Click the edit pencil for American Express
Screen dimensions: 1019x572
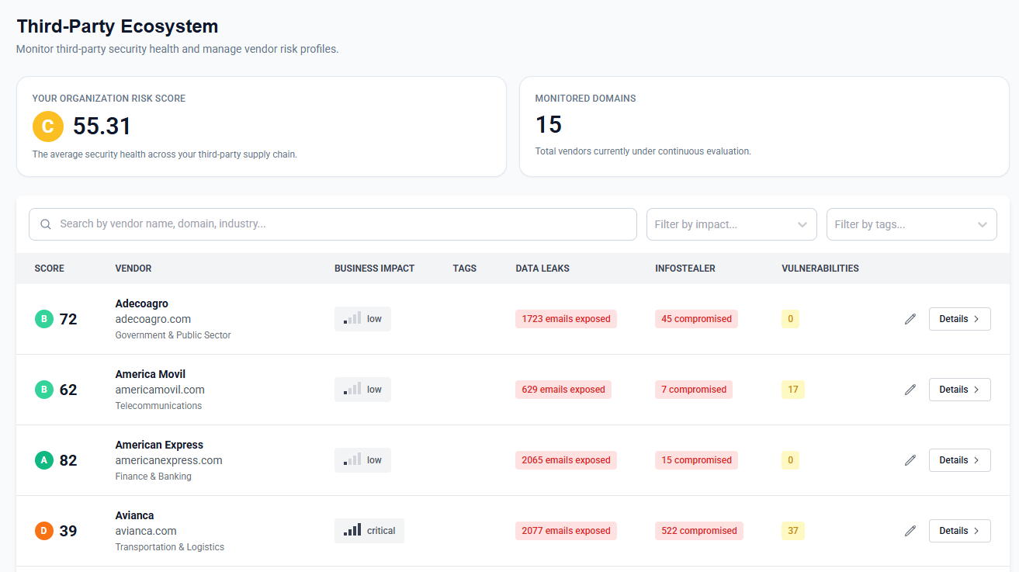click(910, 460)
